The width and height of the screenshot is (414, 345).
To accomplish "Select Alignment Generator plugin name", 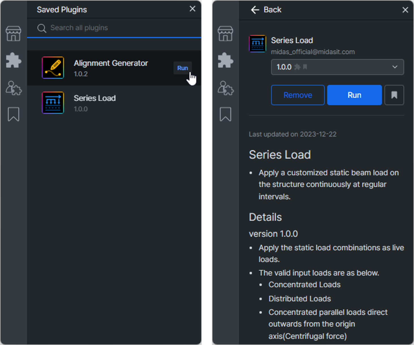I will click(x=111, y=63).
